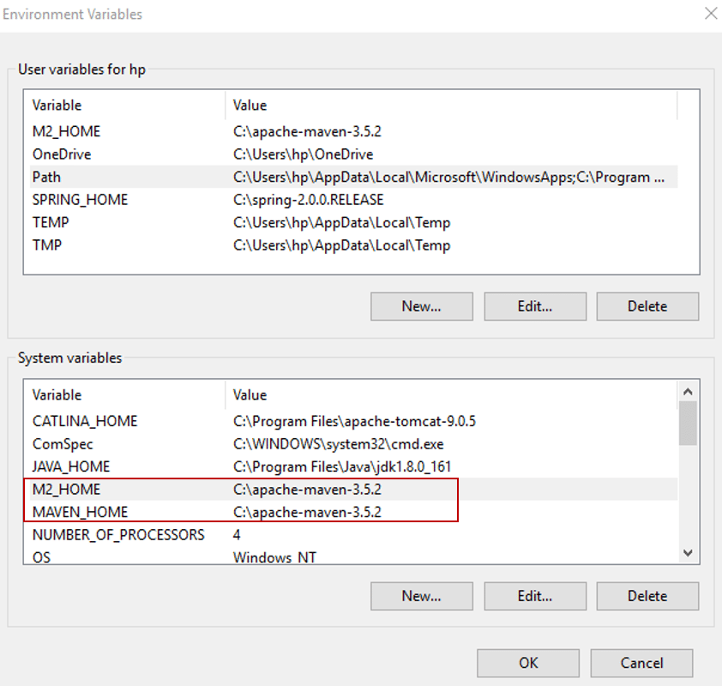This screenshot has width=722, height=686.
Task: Select the TMP user variable
Action: tap(353, 245)
